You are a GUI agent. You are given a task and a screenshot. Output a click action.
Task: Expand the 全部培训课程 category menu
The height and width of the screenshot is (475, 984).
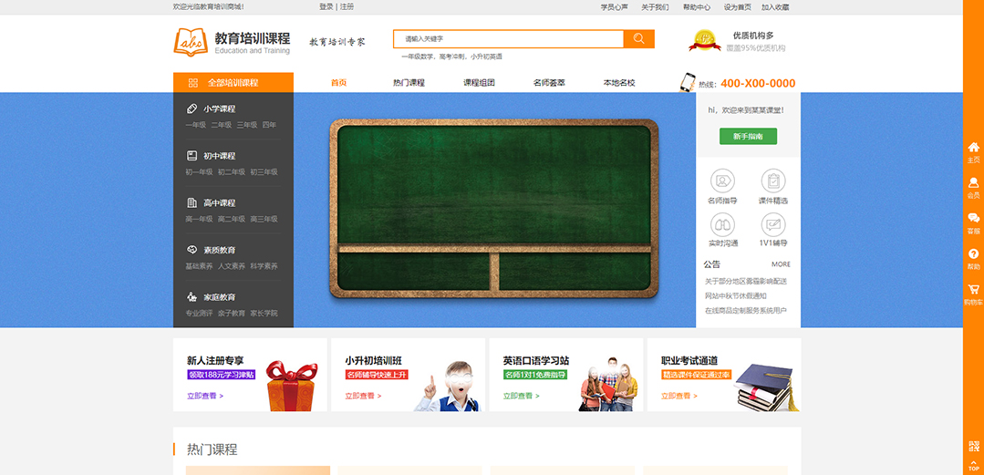[233, 83]
